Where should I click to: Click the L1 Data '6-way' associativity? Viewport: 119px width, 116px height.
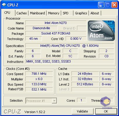coord(107,74)
